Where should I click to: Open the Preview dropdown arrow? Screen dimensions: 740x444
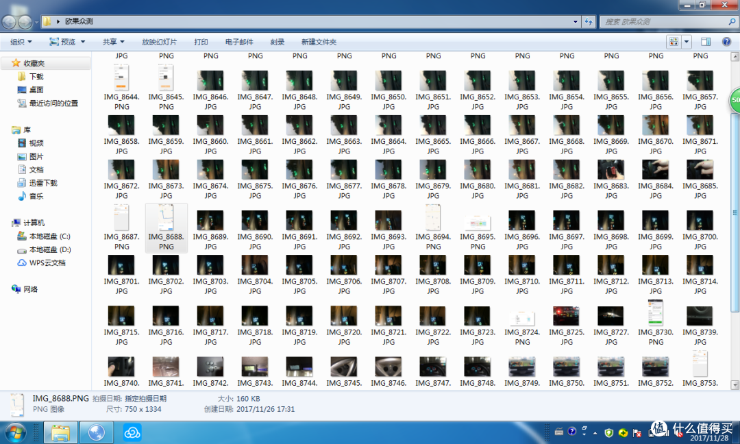83,42
